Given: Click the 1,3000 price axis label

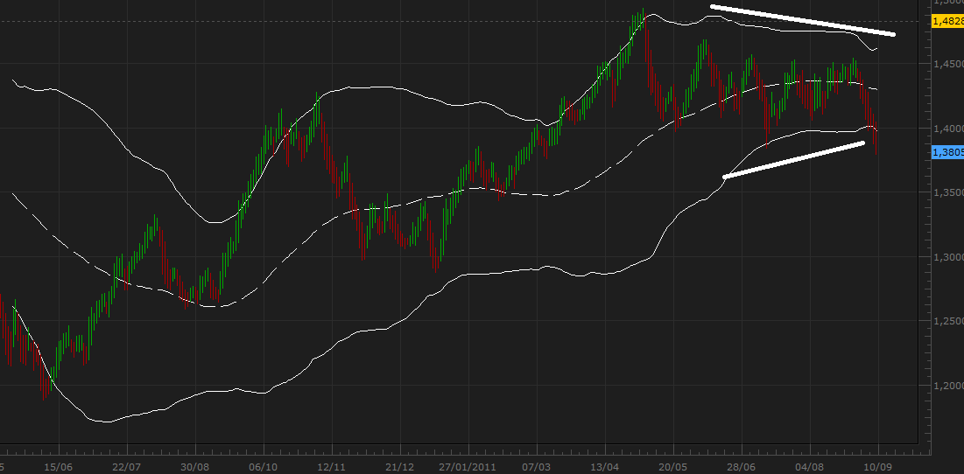Looking at the screenshot, I should pyautogui.click(x=948, y=257).
